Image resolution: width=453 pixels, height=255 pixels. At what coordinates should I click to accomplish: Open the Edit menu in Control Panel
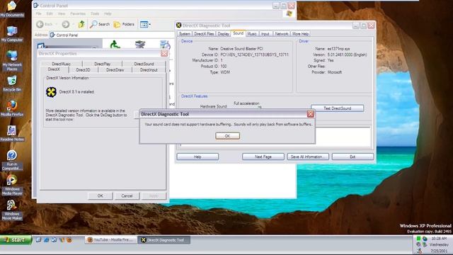tap(50, 13)
